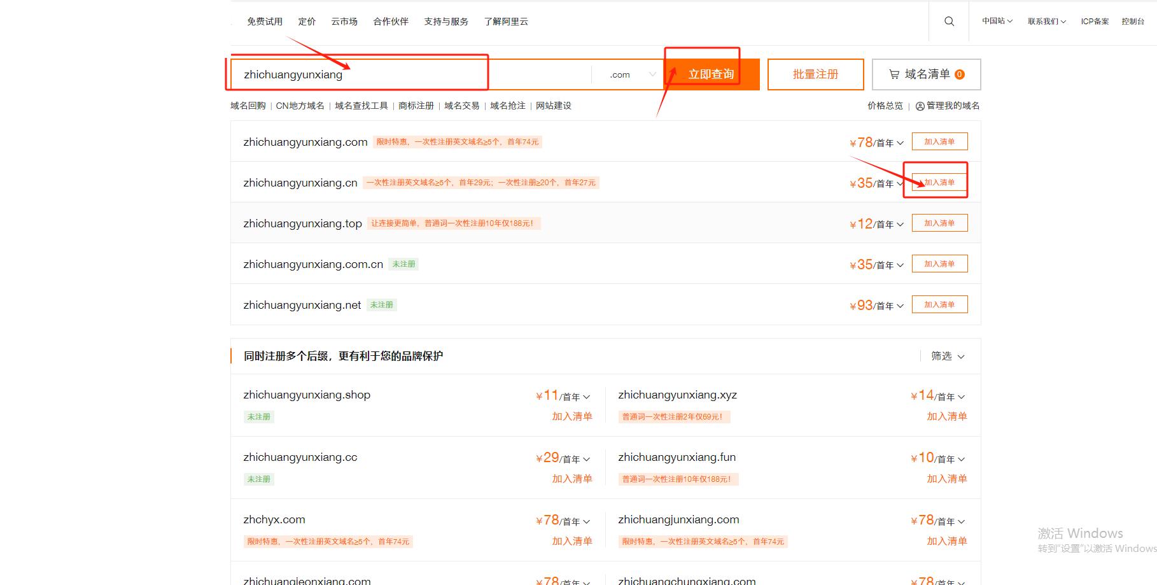This screenshot has height=585, width=1157.
Task: Open the 中国站 region selector
Action: point(997,21)
